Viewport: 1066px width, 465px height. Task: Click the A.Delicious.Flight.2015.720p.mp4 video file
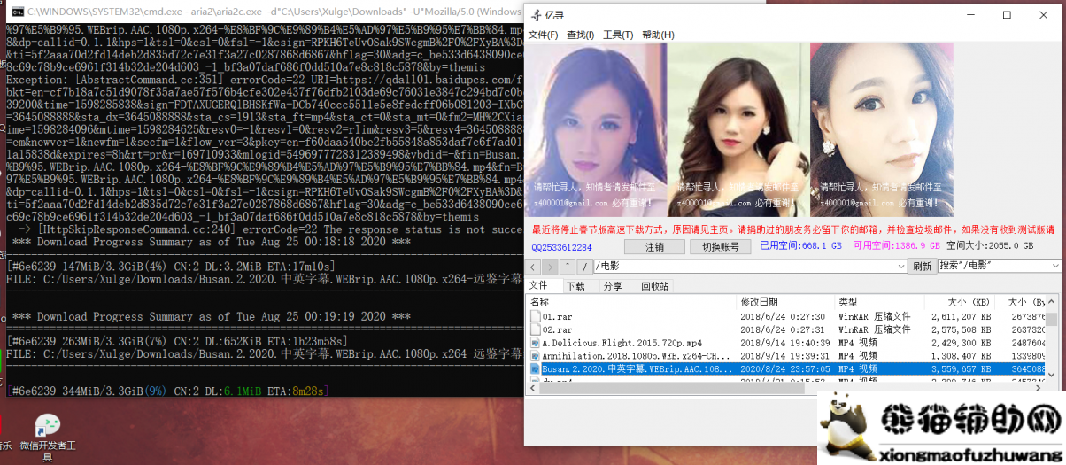tap(622, 342)
